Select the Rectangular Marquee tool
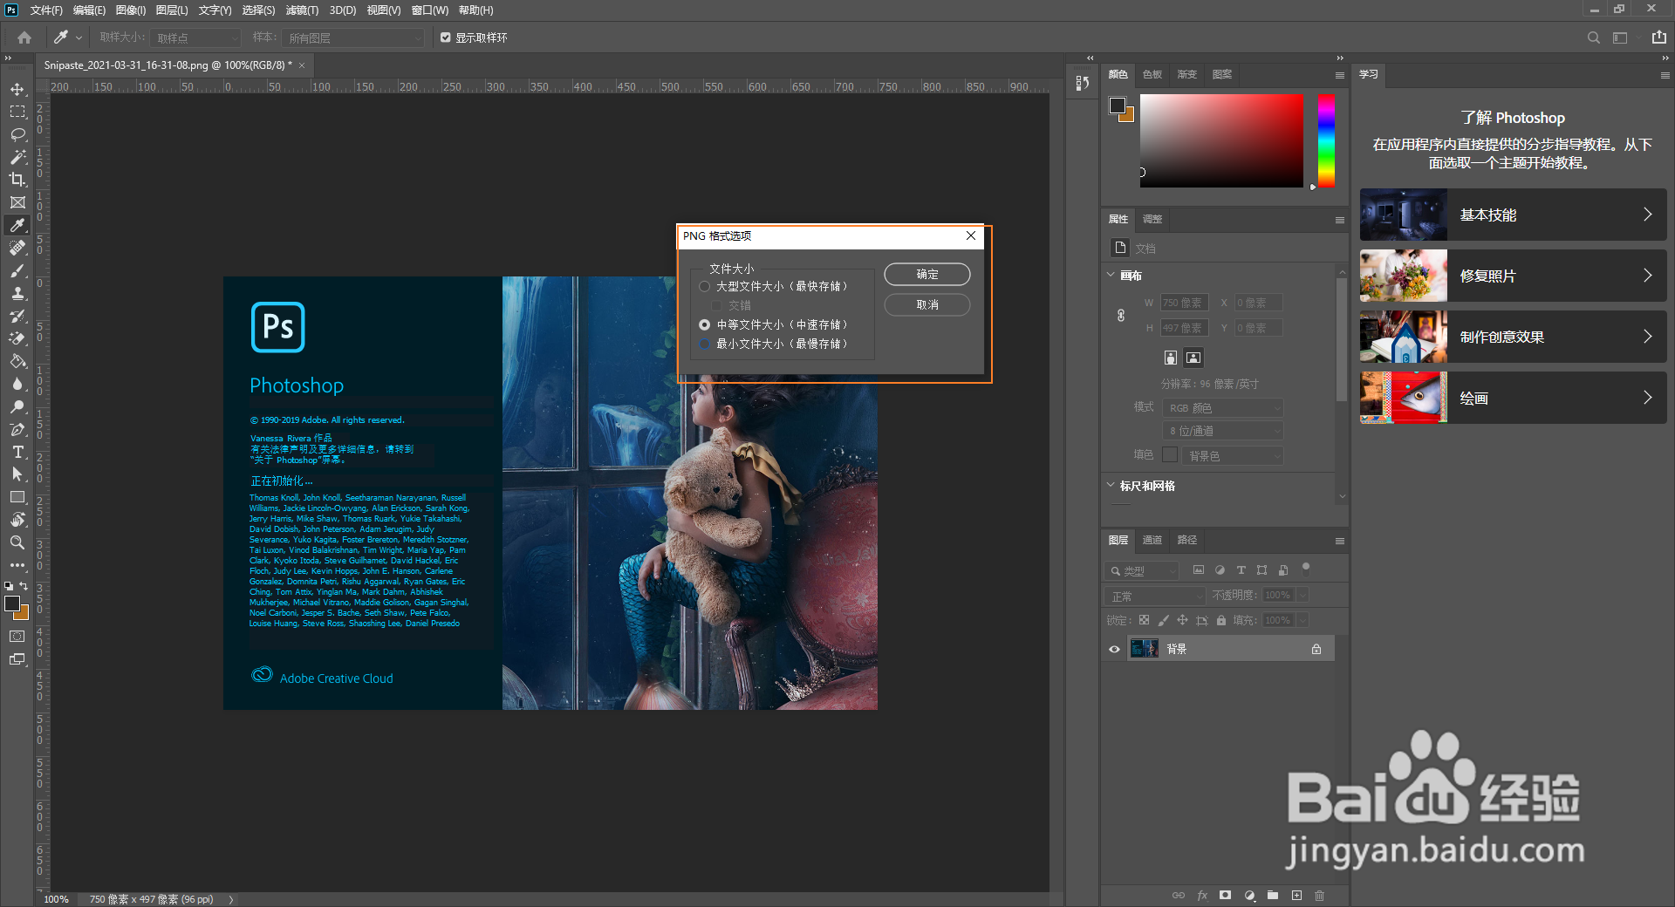Screen dimensions: 1675x907 (x=17, y=112)
